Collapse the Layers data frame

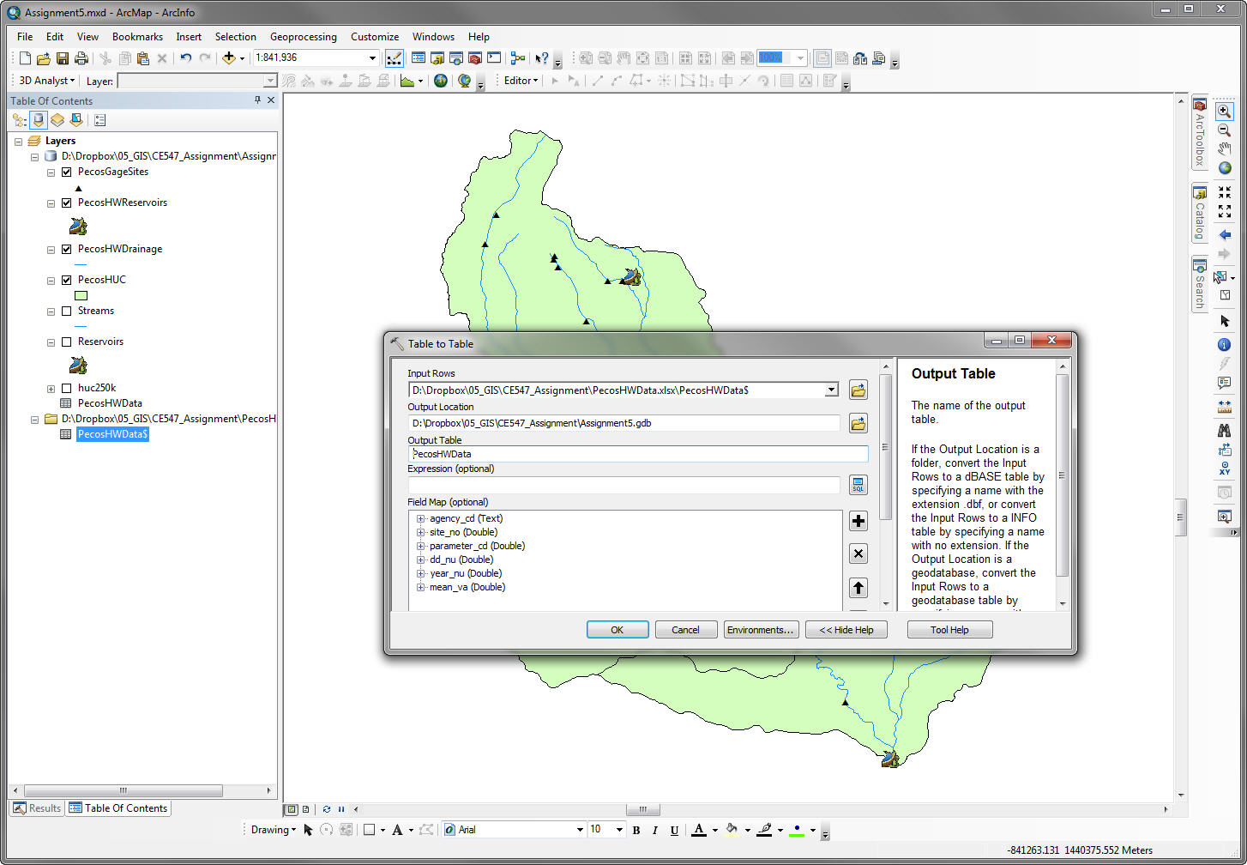click(19, 142)
